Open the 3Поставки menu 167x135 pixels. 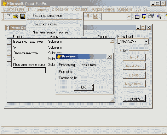pyautogui.click(x=79, y=9)
